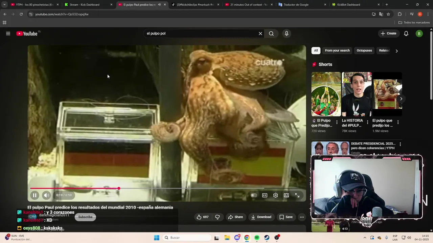Open a new browser tab
The height and width of the screenshot is (243, 433).
[387, 5]
